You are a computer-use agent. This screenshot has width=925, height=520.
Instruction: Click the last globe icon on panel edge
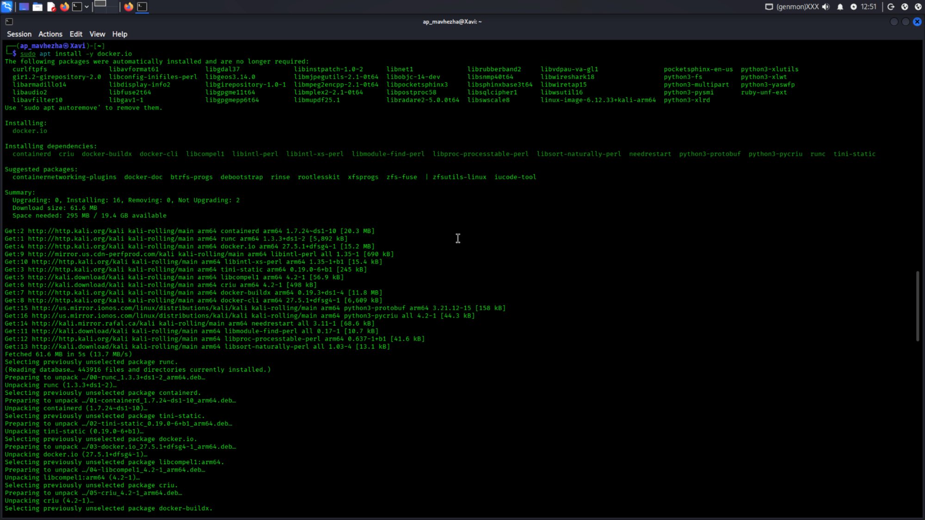pos(919,7)
